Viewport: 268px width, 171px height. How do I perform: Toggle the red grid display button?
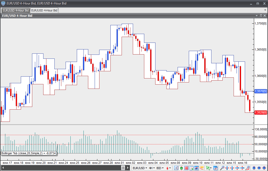(x=186, y=168)
